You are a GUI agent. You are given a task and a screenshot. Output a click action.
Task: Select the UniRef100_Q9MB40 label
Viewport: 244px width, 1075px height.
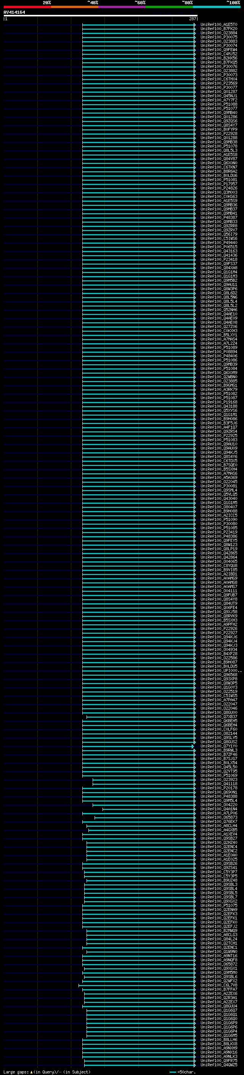(x=218, y=112)
